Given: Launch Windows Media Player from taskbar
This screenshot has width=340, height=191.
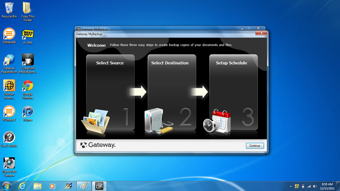Looking at the screenshot, I should 52,186.
